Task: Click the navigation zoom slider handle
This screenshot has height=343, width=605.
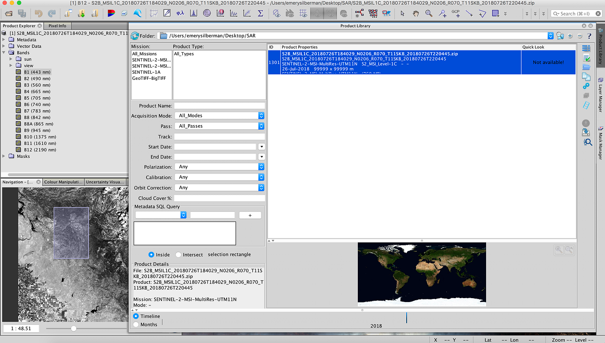Action: pos(73,329)
